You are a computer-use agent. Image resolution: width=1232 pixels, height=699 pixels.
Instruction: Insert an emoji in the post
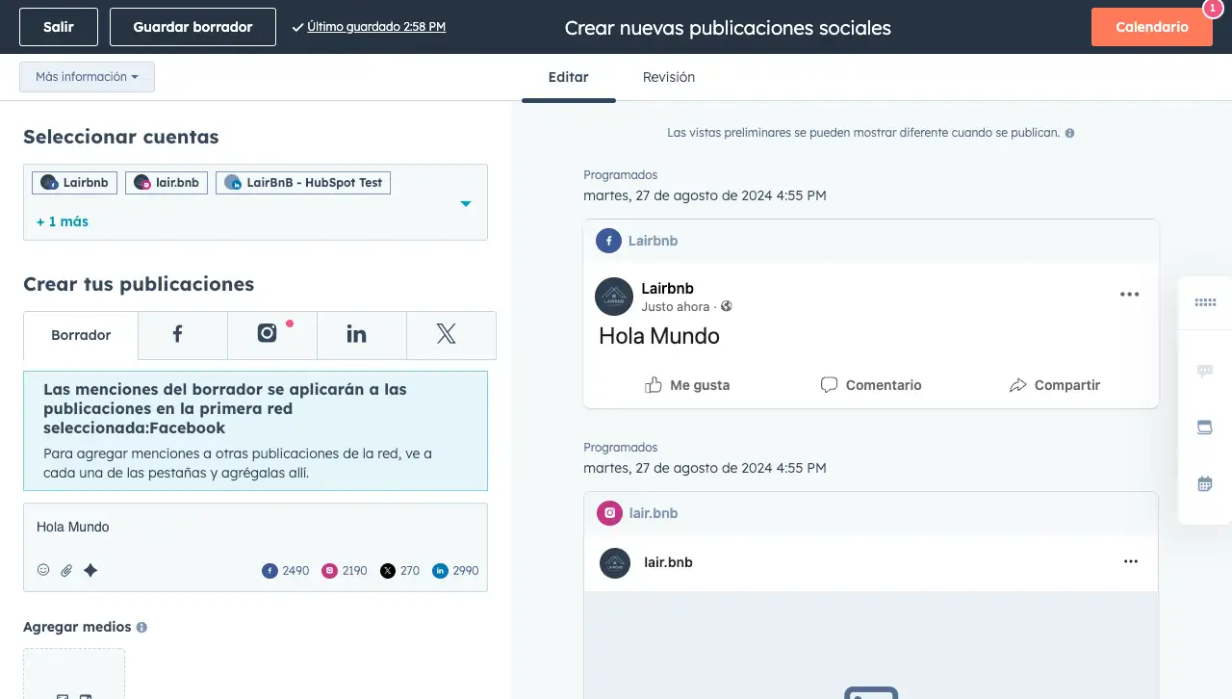click(43, 570)
